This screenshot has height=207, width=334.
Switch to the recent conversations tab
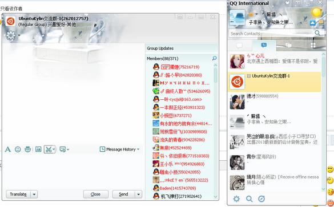(264, 45)
